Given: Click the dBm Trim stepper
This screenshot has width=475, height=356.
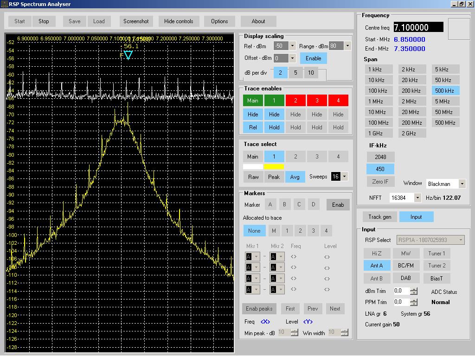Looking at the screenshot, I should tap(413, 291).
